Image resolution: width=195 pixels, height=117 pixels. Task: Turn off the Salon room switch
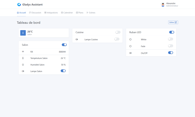coord(64,45)
